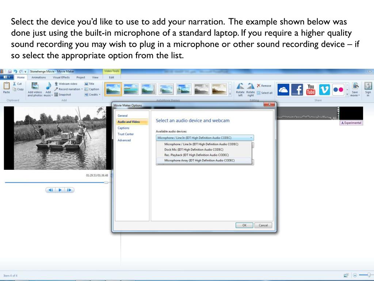Open the Save movie dropdown arrow
Image resolution: width=374 pixels, height=281 pixels.
coord(359,95)
